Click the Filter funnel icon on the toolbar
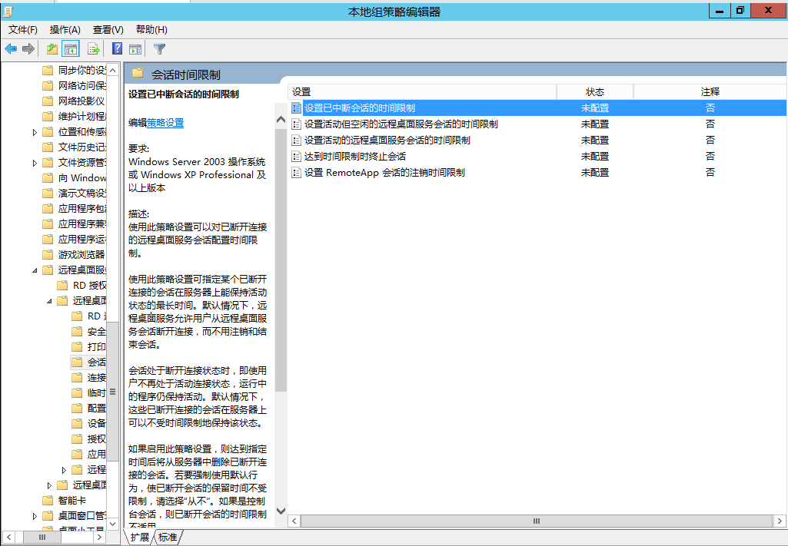The image size is (788, 546). point(159,48)
